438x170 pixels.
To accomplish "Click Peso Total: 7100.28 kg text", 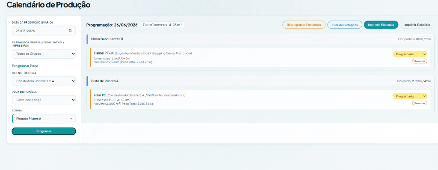I will pos(137,62).
